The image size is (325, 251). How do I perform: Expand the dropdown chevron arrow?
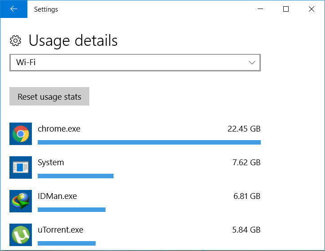click(x=252, y=62)
